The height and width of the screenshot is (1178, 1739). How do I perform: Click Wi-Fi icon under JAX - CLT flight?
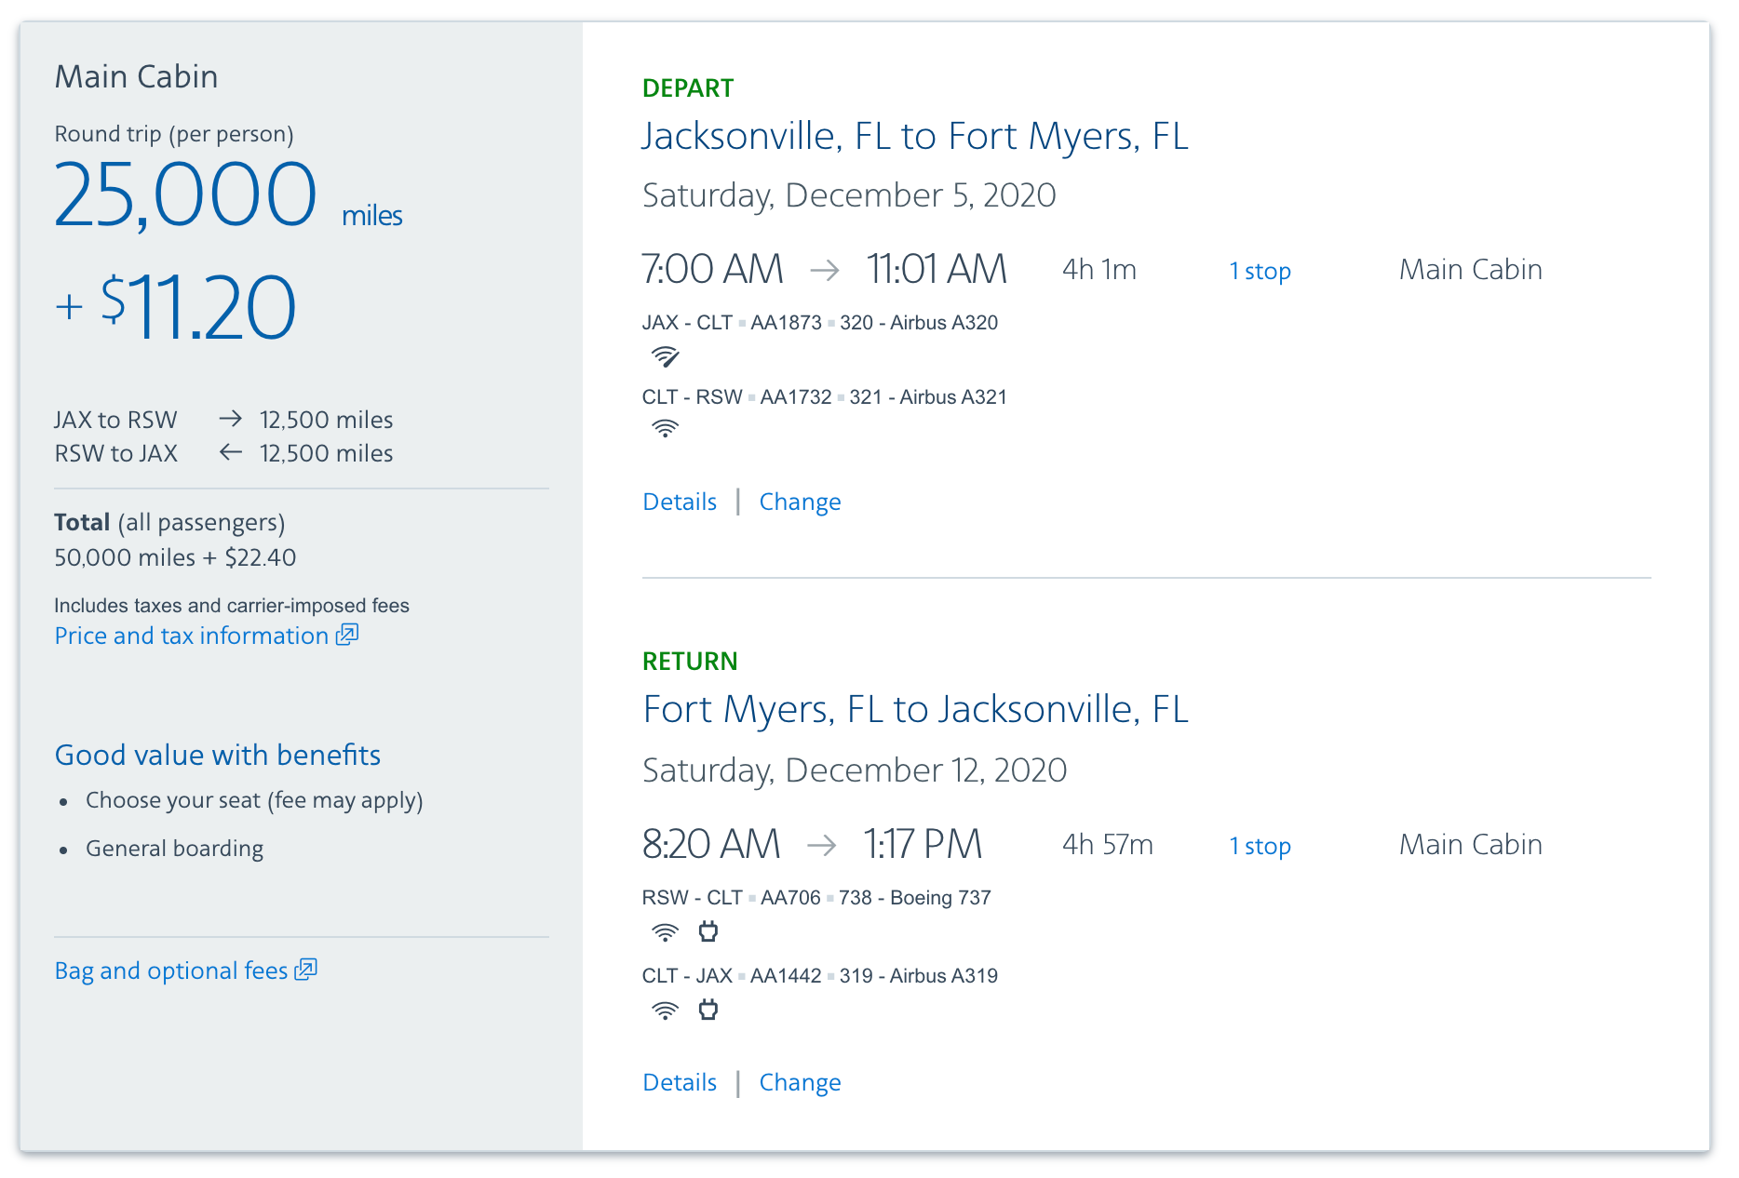point(665,356)
